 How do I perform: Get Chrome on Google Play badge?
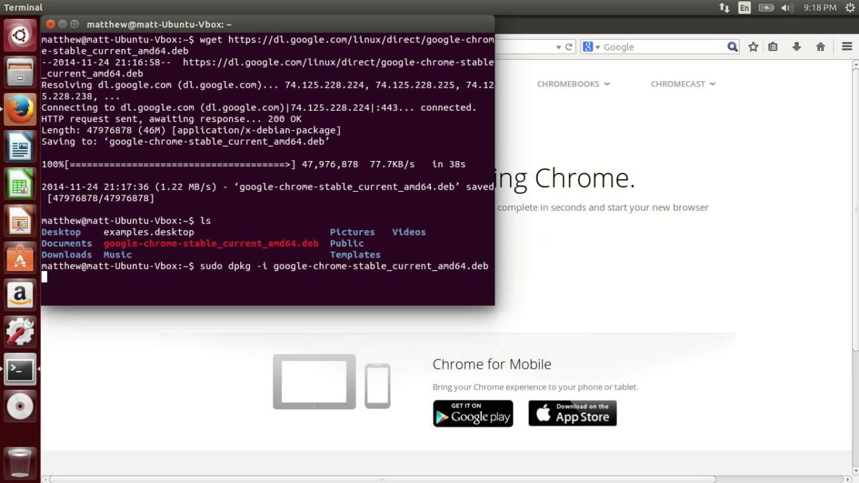coord(473,413)
